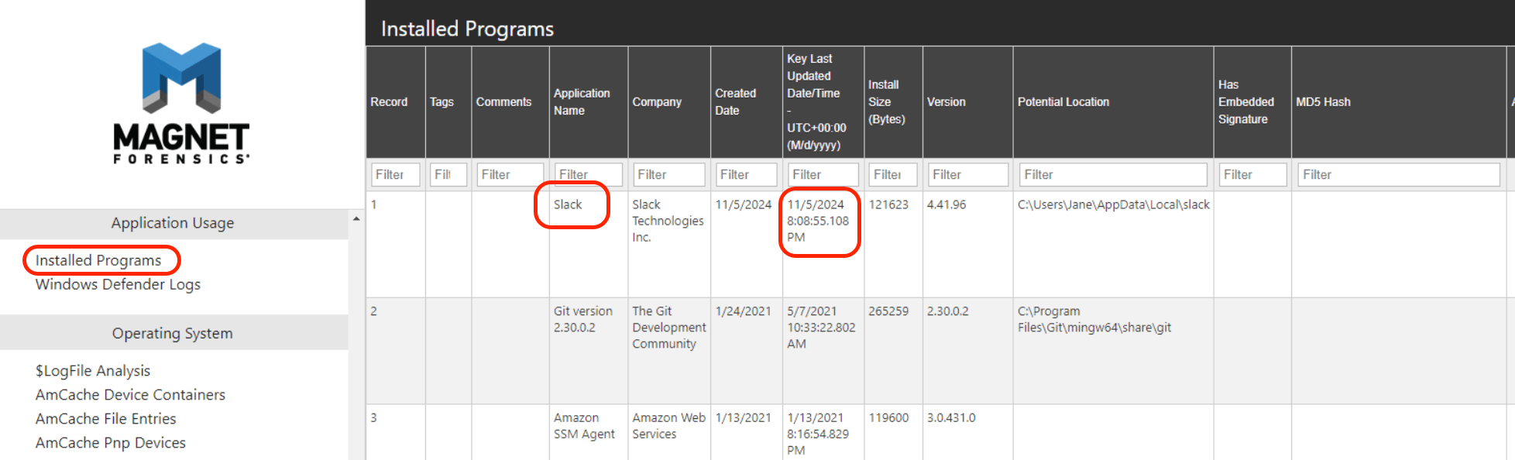This screenshot has width=1515, height=460.
Task: Open Windows Defender Logs report
Action: tap(118, 284)
